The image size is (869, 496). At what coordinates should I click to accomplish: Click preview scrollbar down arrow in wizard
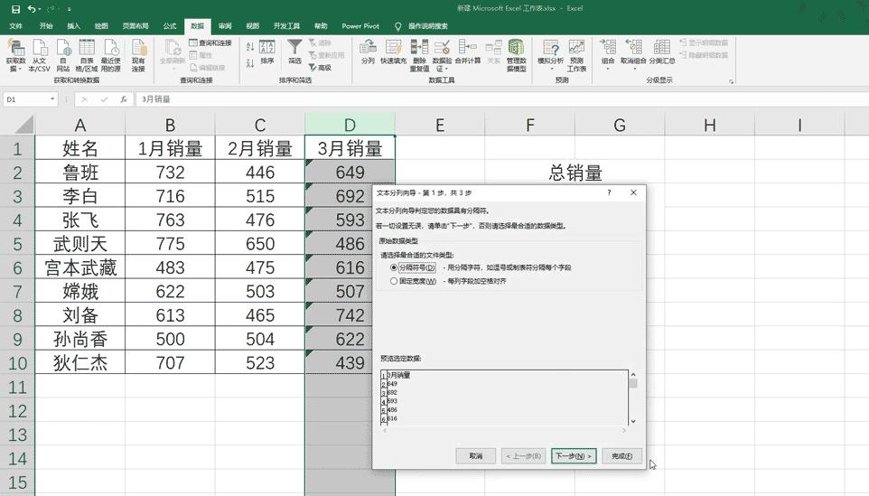click(x=633, y=421)
